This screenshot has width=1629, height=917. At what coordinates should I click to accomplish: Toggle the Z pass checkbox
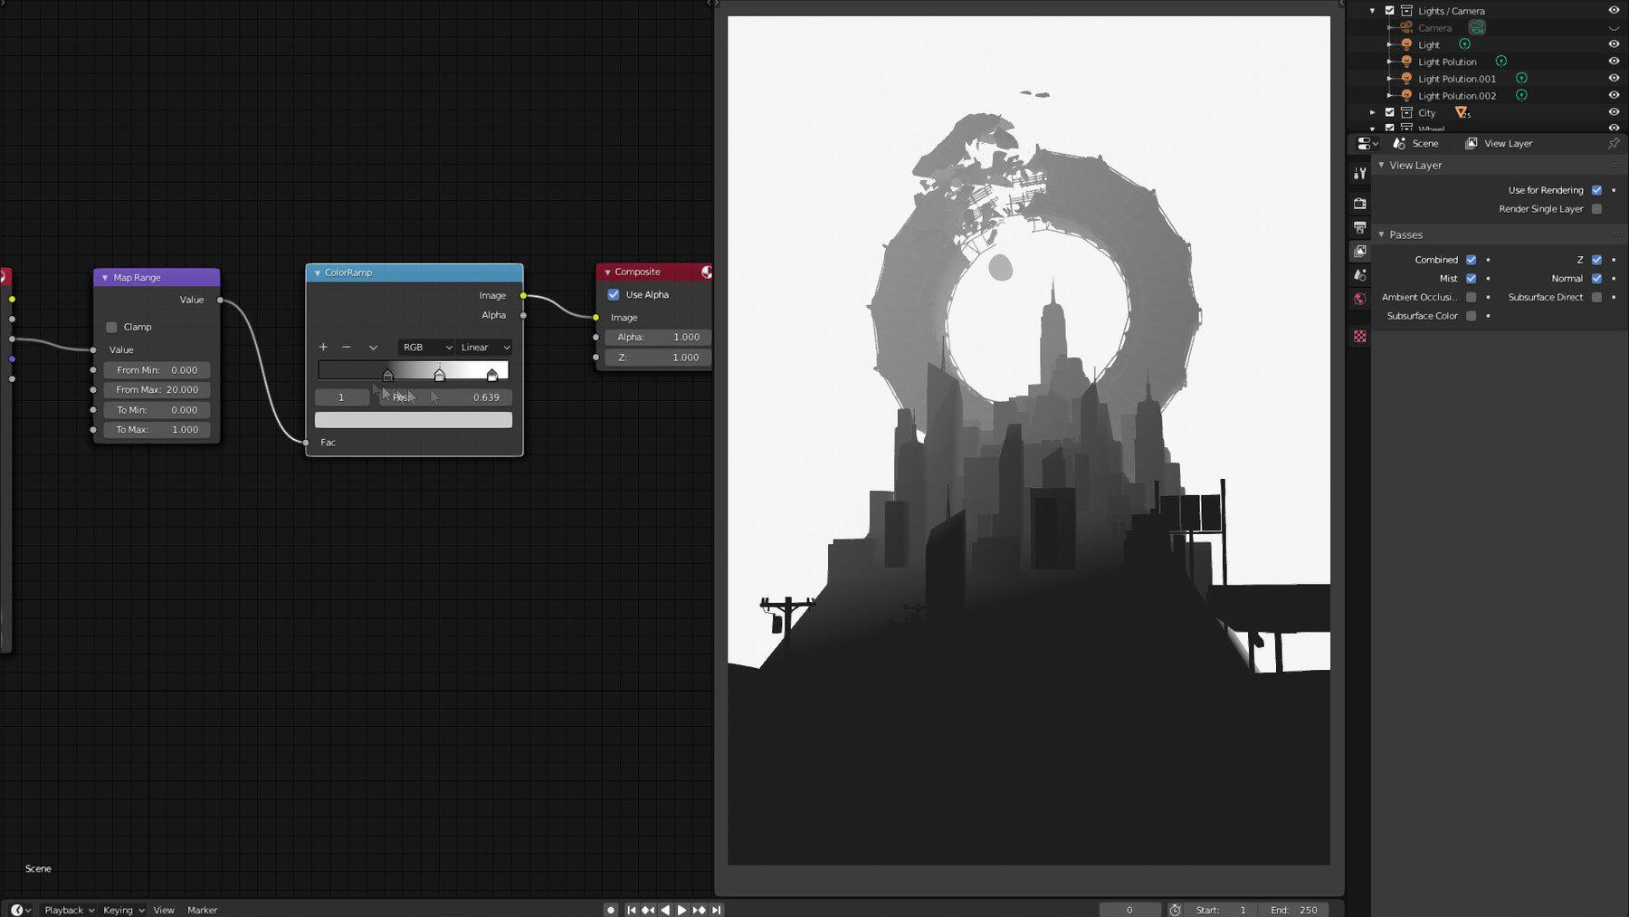[1596, 260]
